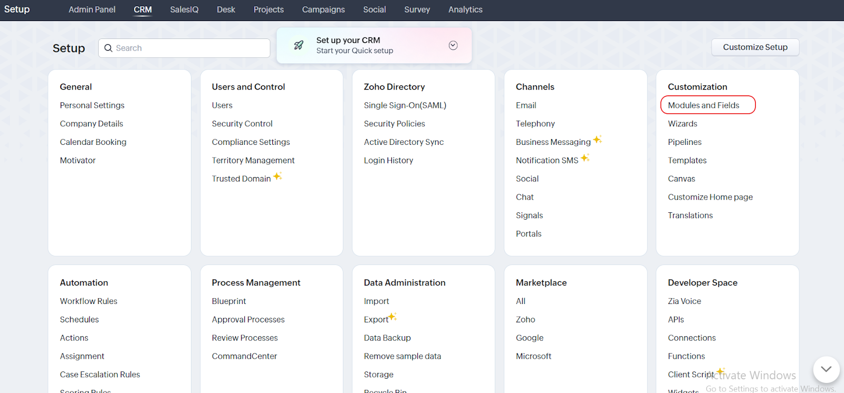Open Compliance Settings
This screenshot has width=844, height=393.
click(x=251, y=142)
